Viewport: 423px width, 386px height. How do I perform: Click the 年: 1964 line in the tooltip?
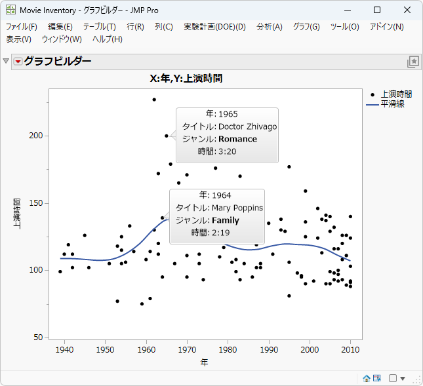pos(215,195)
